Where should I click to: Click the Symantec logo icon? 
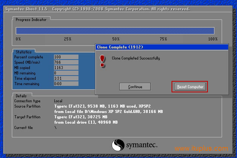[118, 145]
